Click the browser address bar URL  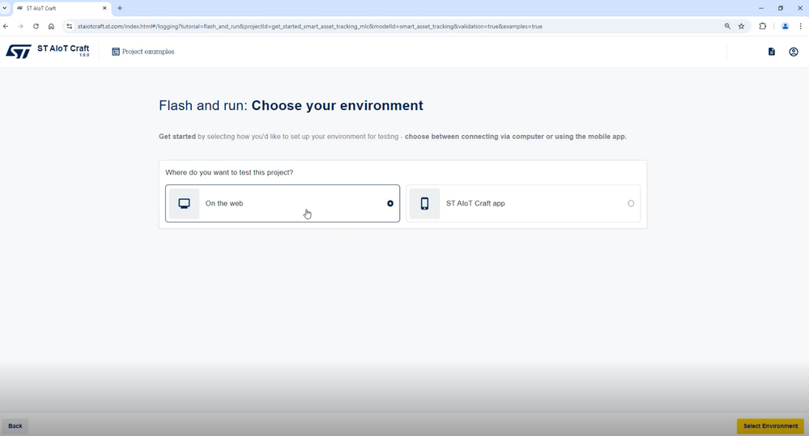pyautogui.click(x=309, y=26)
